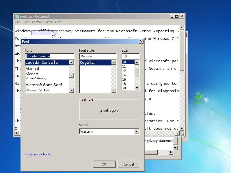Click the Size input field

[x=131, y=56]
